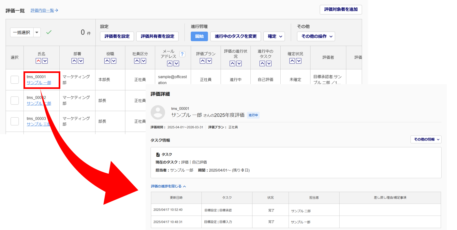Image resolution: width=457 pixels, height=230 pixels.
Task: Sort 氏名 column ascending with red arrow
Action: (x=38, y=61)
